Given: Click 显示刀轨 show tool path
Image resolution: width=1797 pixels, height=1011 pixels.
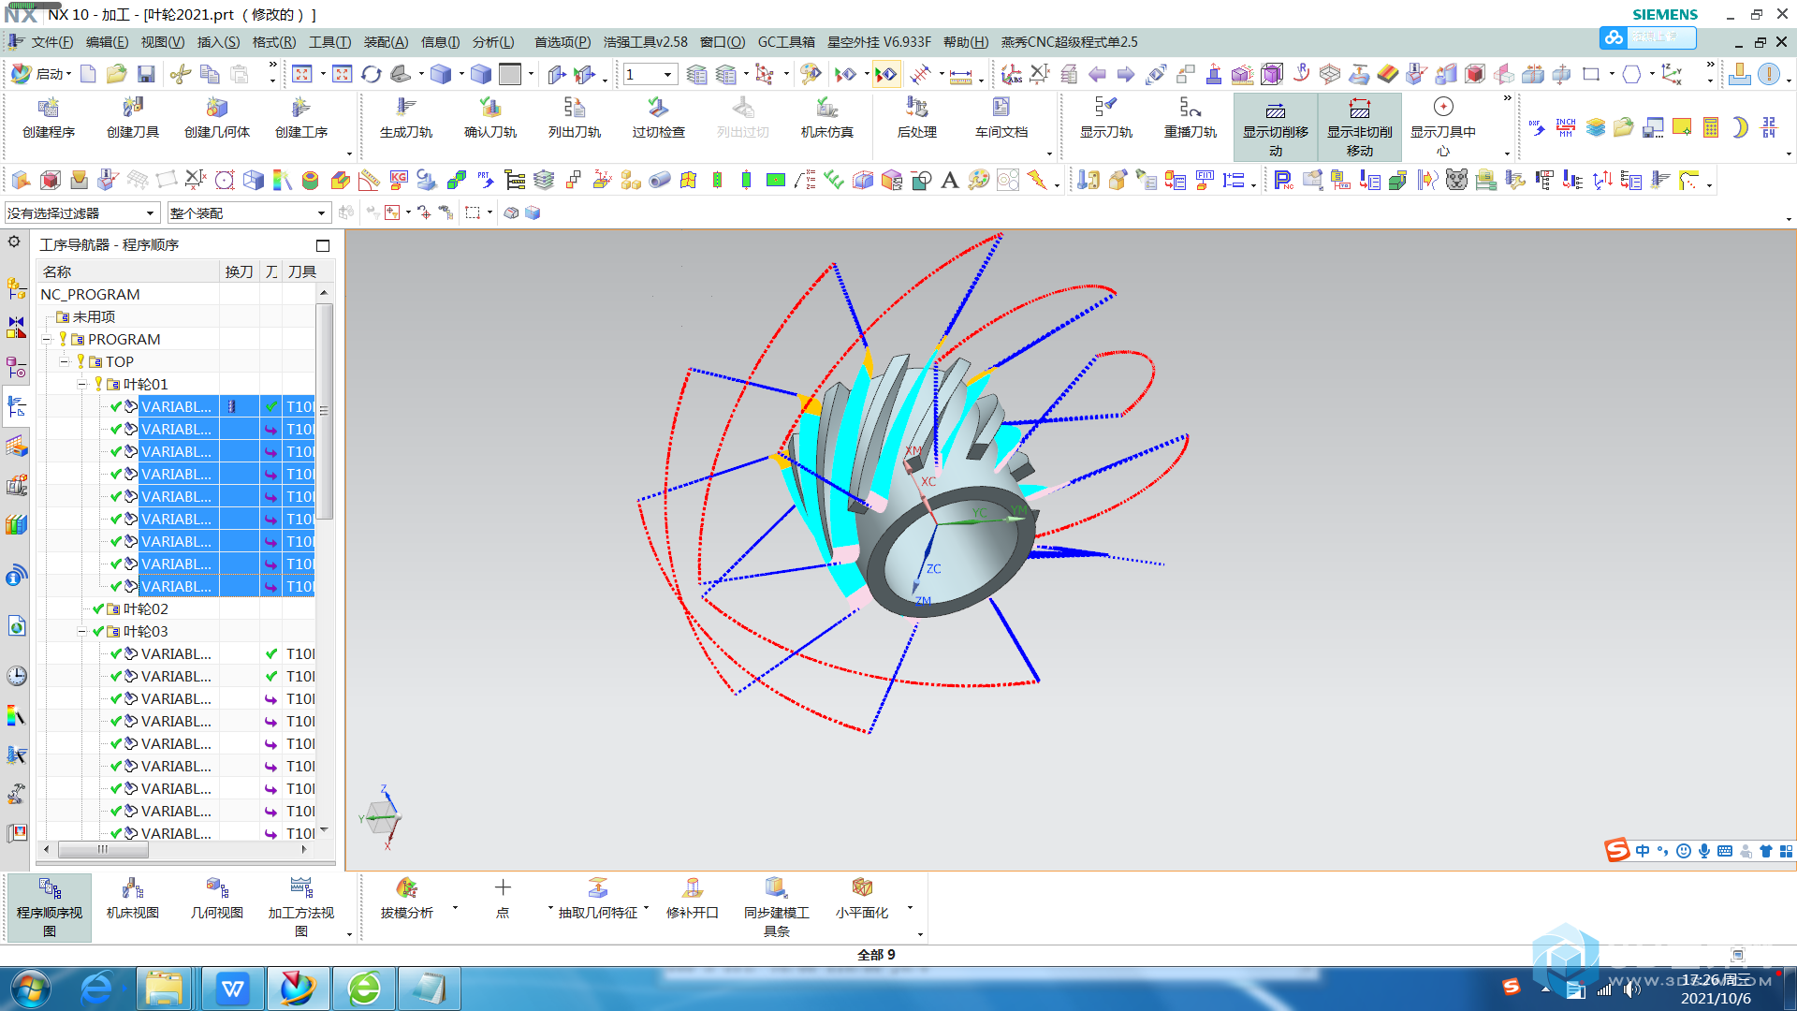Looking at the screenshot, I should pos(1106,118).
